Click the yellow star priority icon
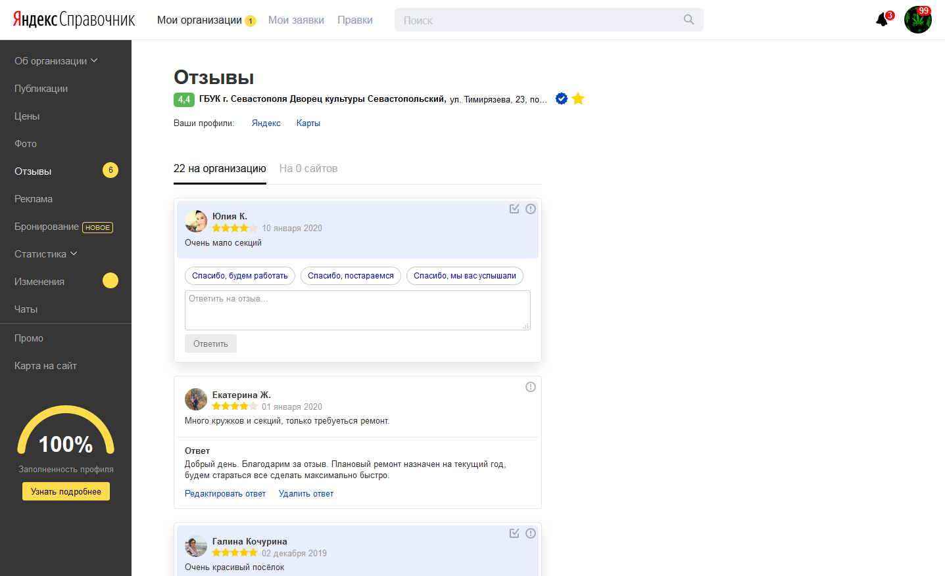The height and width of the screenshot is (576, 945). click(578, 99)
